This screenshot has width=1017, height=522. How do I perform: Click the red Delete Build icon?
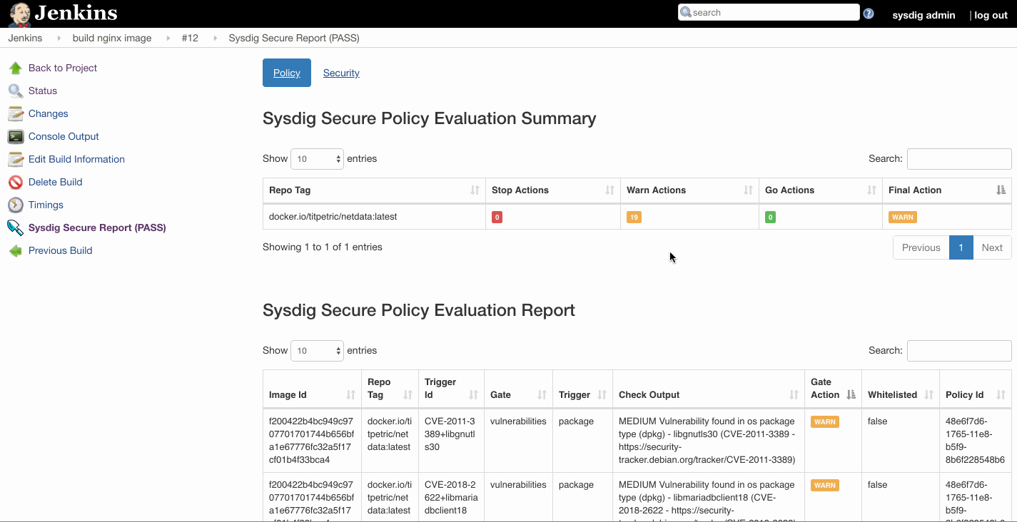click(x=16, y=182)
